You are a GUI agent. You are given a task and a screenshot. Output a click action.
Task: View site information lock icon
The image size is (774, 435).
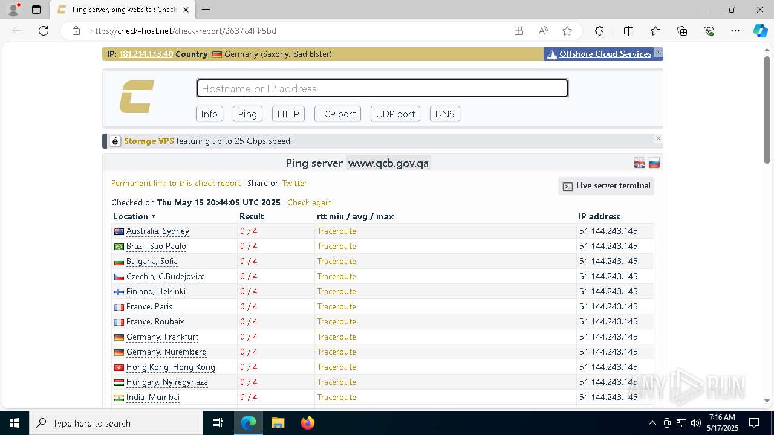[76, 31]
